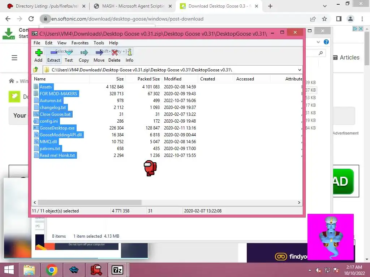Reload the Softonic page in Chrome

pos(31,19)
